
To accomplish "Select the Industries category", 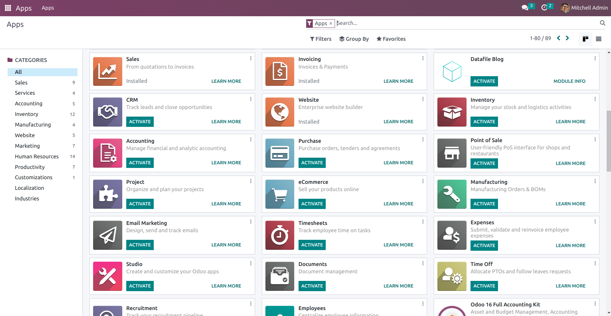I will [x=42, y=198].
